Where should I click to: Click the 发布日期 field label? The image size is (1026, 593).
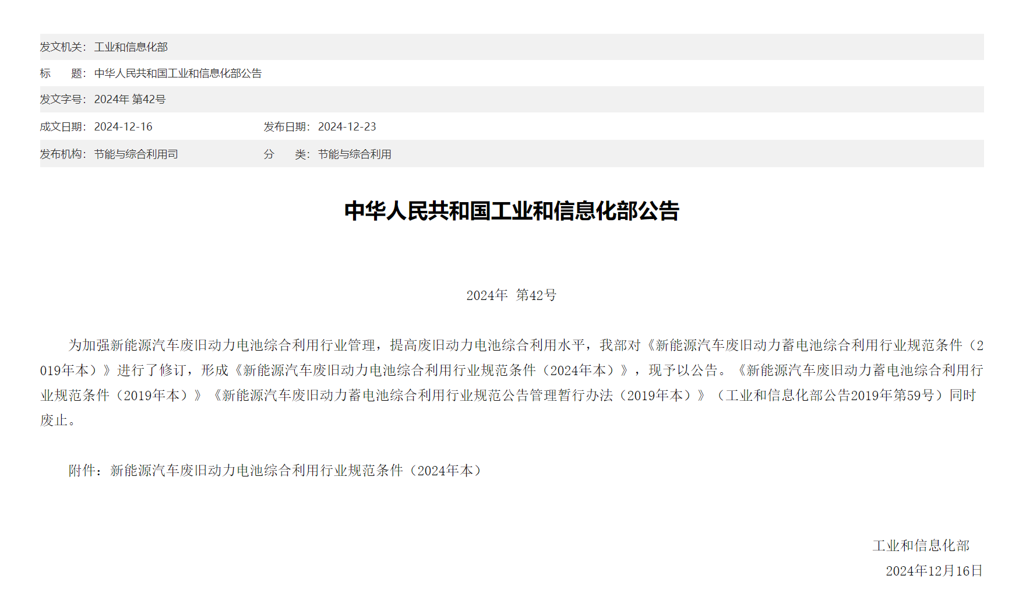coord(286,127)
